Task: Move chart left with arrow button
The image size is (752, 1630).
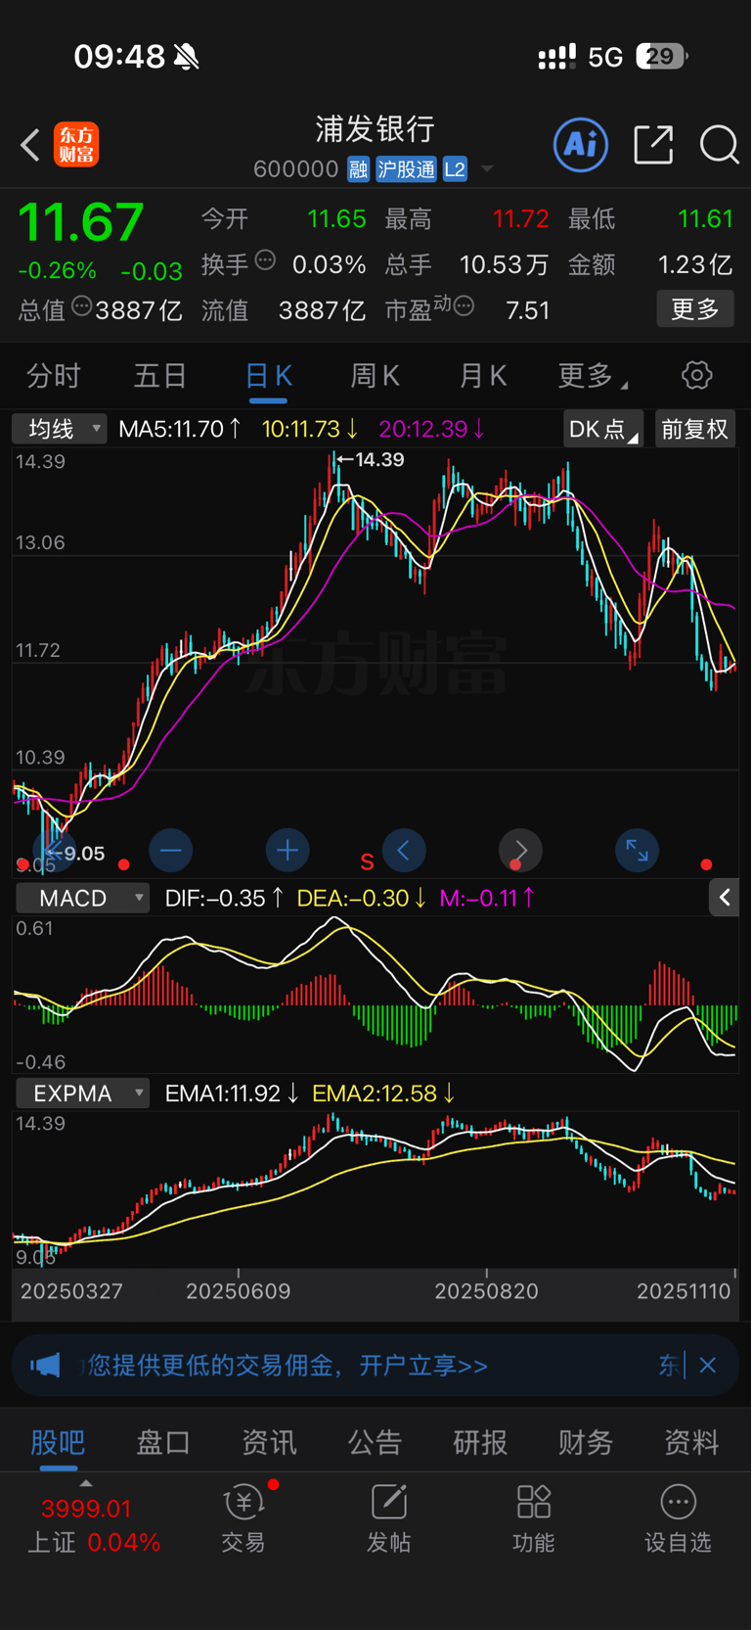Action: [x=404, y=851]
